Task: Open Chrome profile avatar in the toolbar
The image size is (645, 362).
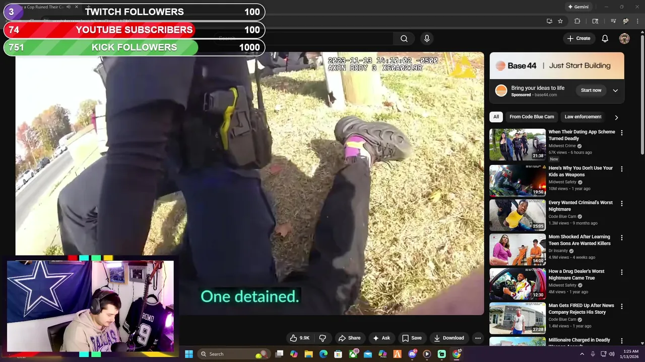Action: pyautogui.click(x=626, y=21)
